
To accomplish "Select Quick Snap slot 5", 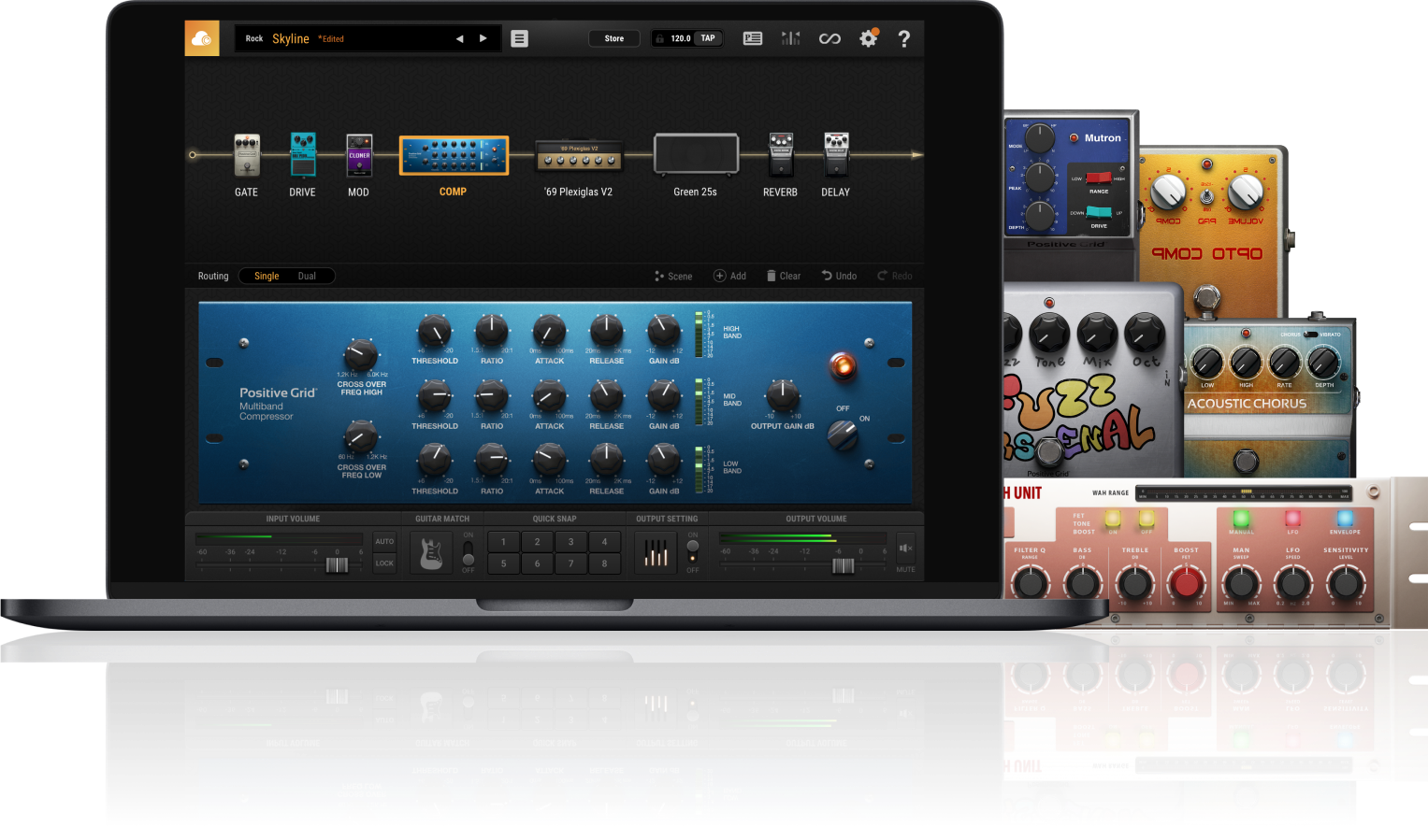I will [x=503, y=563].
